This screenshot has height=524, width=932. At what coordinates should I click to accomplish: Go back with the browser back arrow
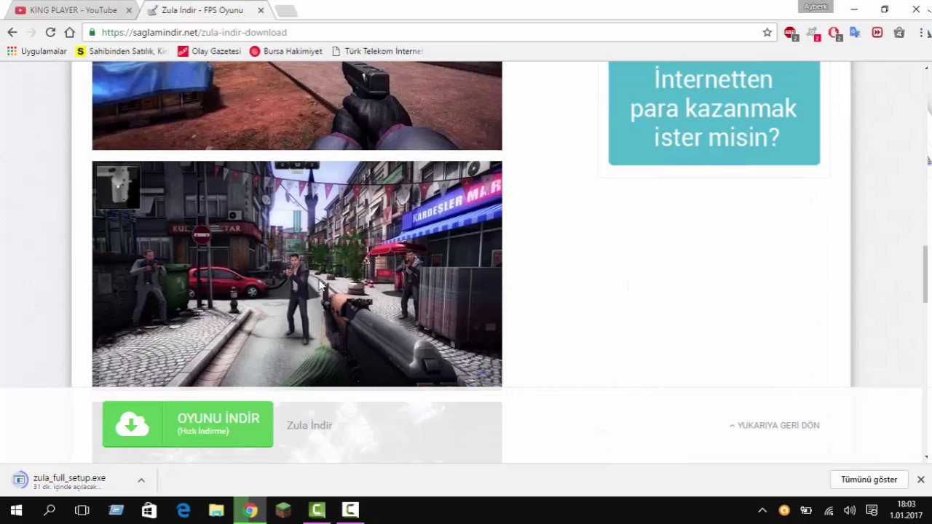12,32
